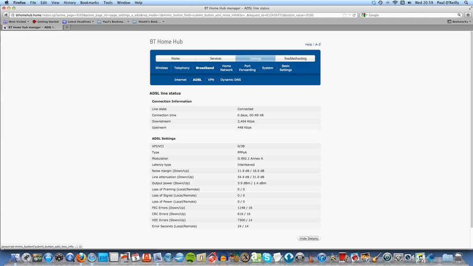The height and width of the screenshot is (266, 473).
Task: Select the Settings tab
Action: point(256,59)
